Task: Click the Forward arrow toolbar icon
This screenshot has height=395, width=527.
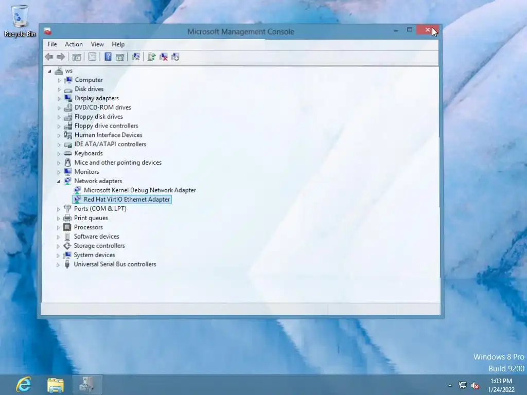Action: pos(61,57)
